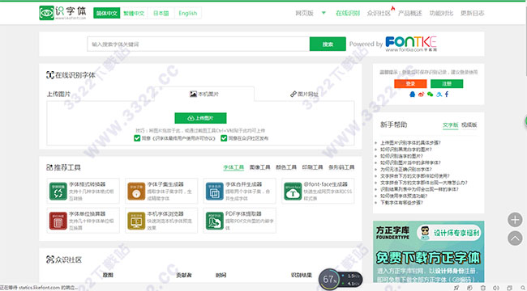This screenshot has width=527, height=291.
Task: Click the window restore icon in status bar
Action: 509,288
